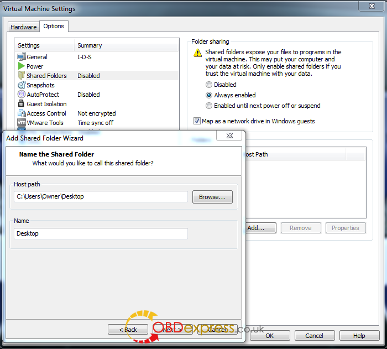The height and width of the screenshot is (349, 387).
Task: Click the Guest Isolation padlock icon
Action: tap(21, 103)
